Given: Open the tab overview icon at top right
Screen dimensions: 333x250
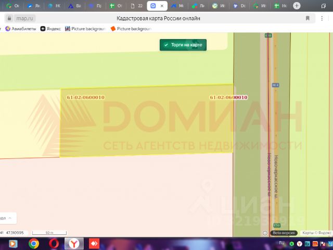Looking at the screenshot, I should [x=324, y=6].
